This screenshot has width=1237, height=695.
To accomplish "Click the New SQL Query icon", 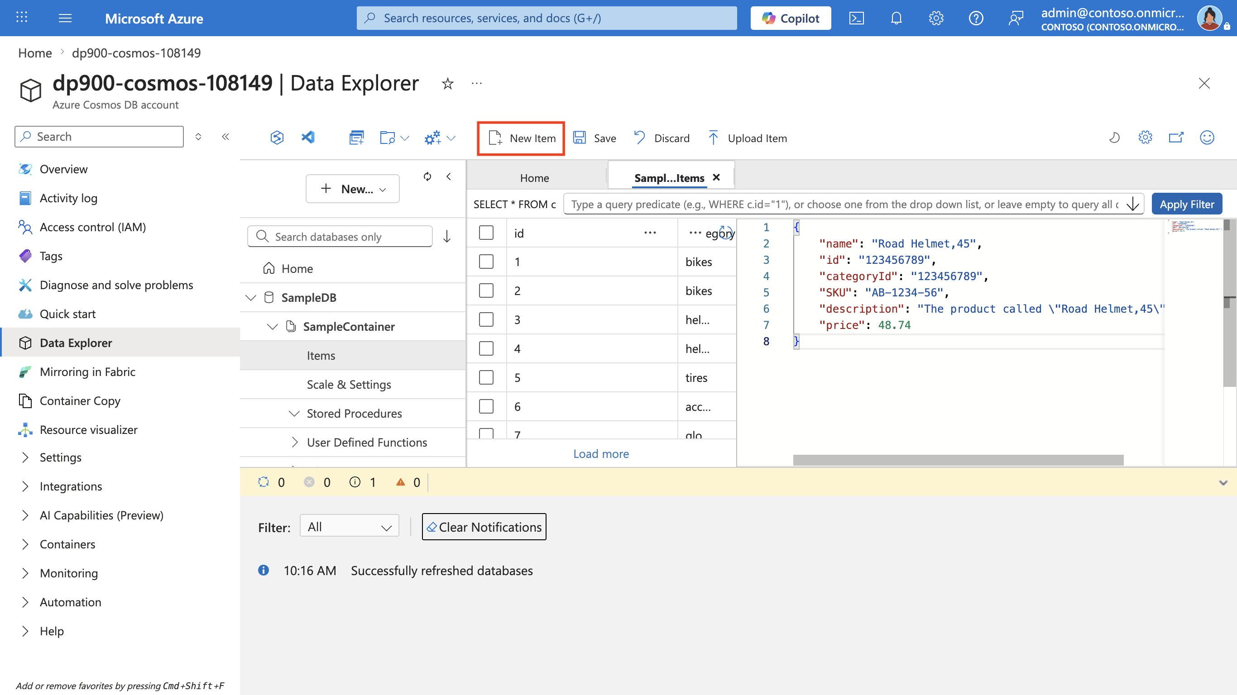I will [x=356, y=138].
